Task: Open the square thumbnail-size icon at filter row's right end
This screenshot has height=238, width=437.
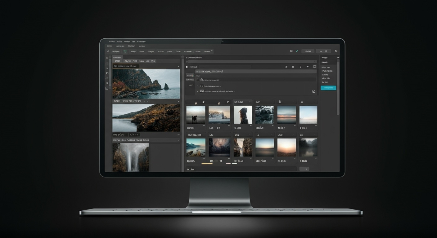Action: pos(315,66)
